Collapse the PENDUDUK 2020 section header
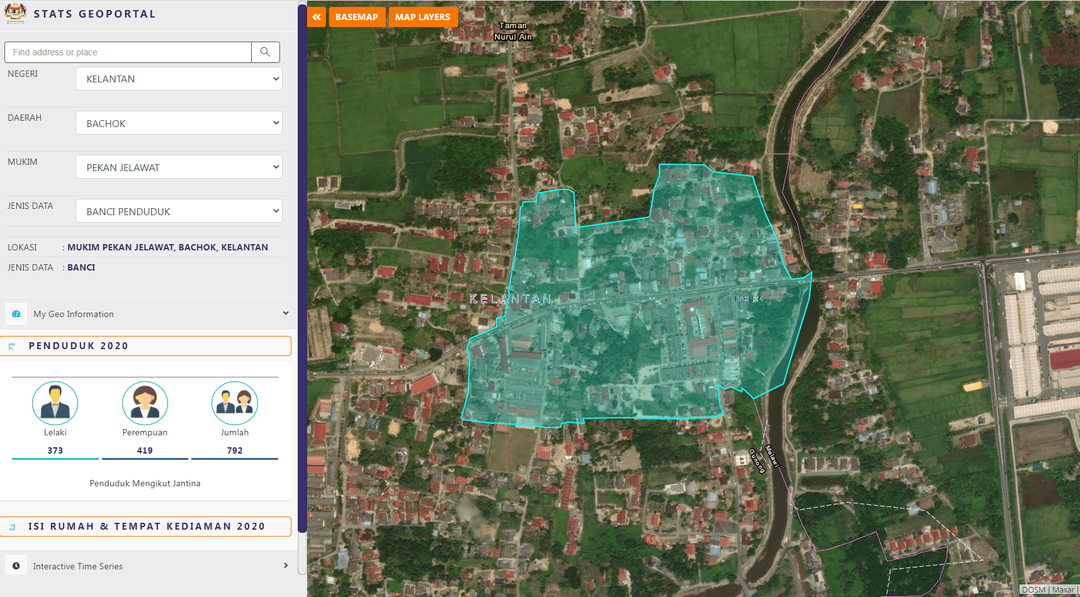Viewport: 1080px width, 597px height. 145,346
